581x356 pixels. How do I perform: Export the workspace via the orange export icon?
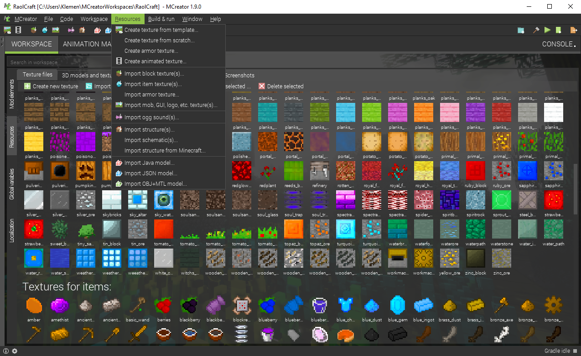pos(573,30)
